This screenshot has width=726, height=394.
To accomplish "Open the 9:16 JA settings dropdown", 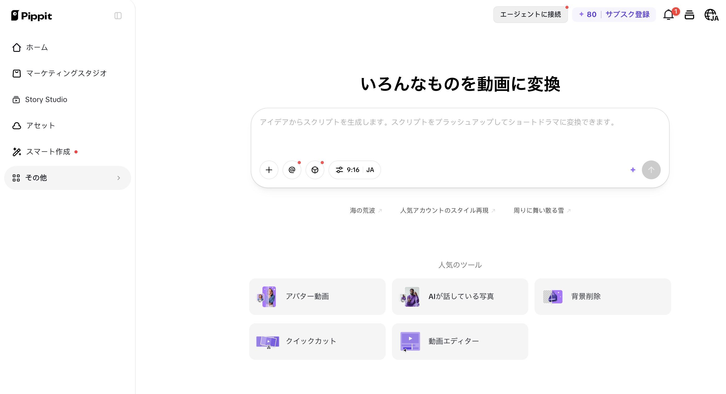I will point(355,170).
